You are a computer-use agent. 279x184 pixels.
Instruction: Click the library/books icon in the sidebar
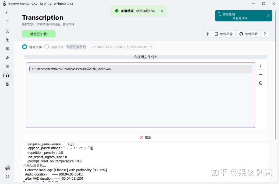pyautogui.click(x=7, y=49)
